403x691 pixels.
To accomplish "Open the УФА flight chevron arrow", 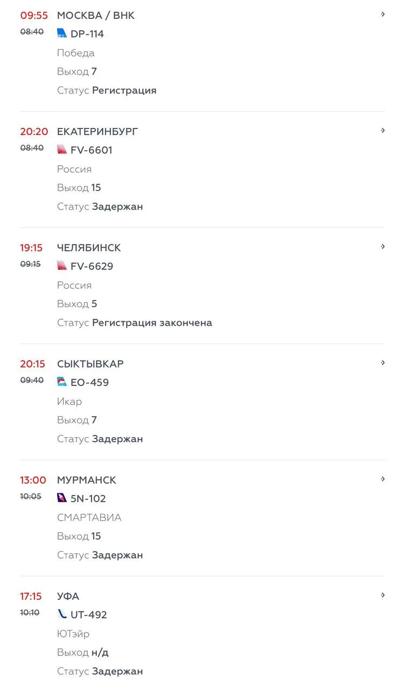I will point(383,595).
